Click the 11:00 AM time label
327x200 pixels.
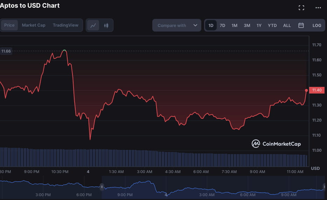tap(295, 172)
